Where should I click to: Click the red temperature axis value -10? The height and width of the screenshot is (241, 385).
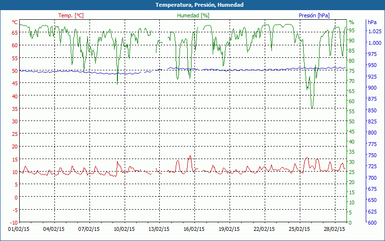[x=14, y=223]
